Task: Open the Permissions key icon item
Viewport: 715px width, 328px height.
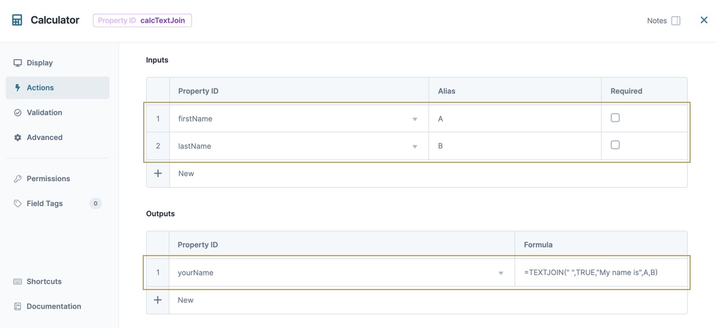Action: tap(42, 179)
